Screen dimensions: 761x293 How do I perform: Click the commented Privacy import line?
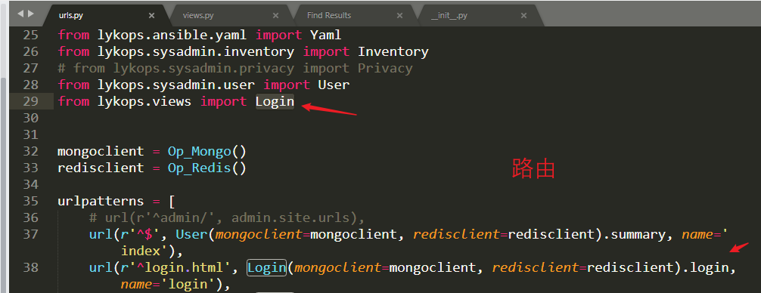tap(235, 68)
